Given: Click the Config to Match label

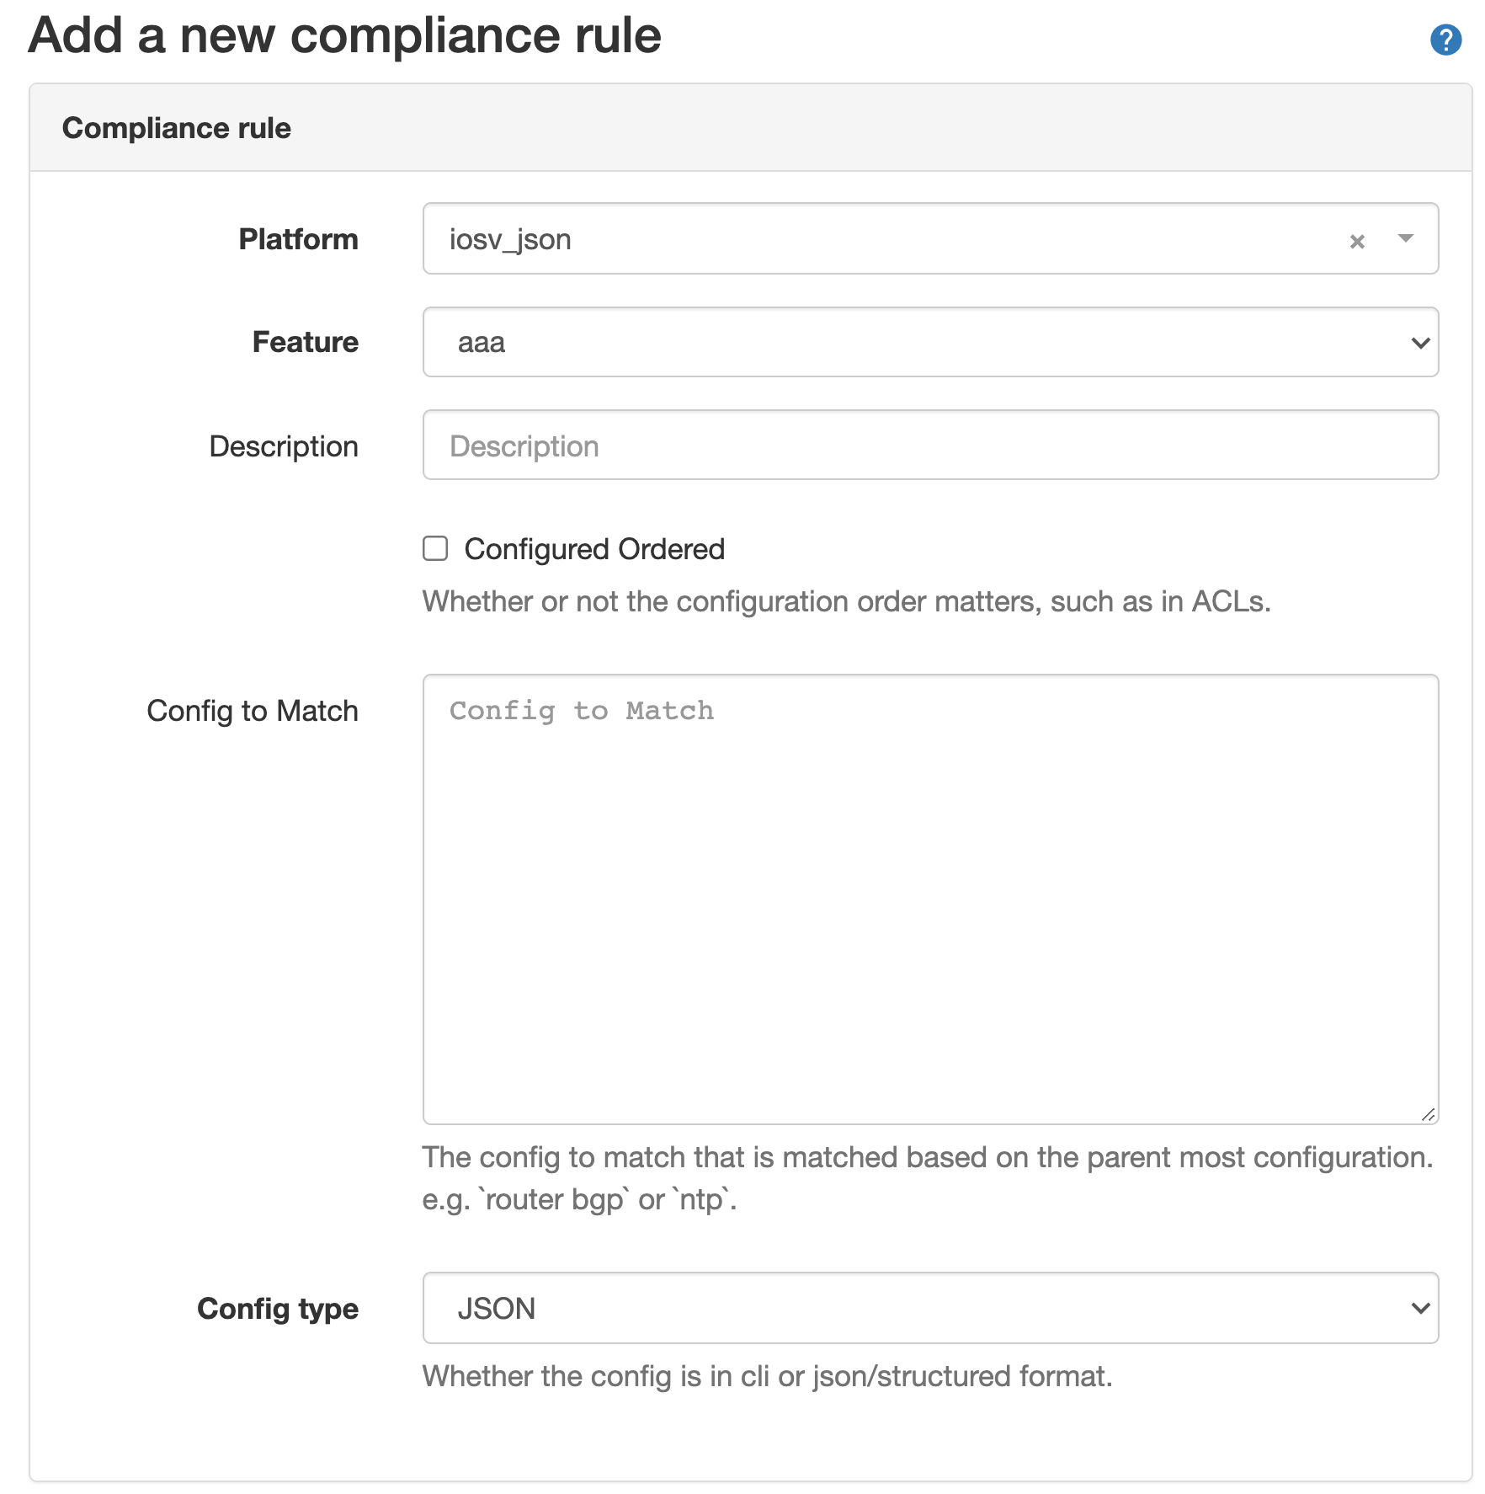Looking at the screenshot, I should 253,710.
